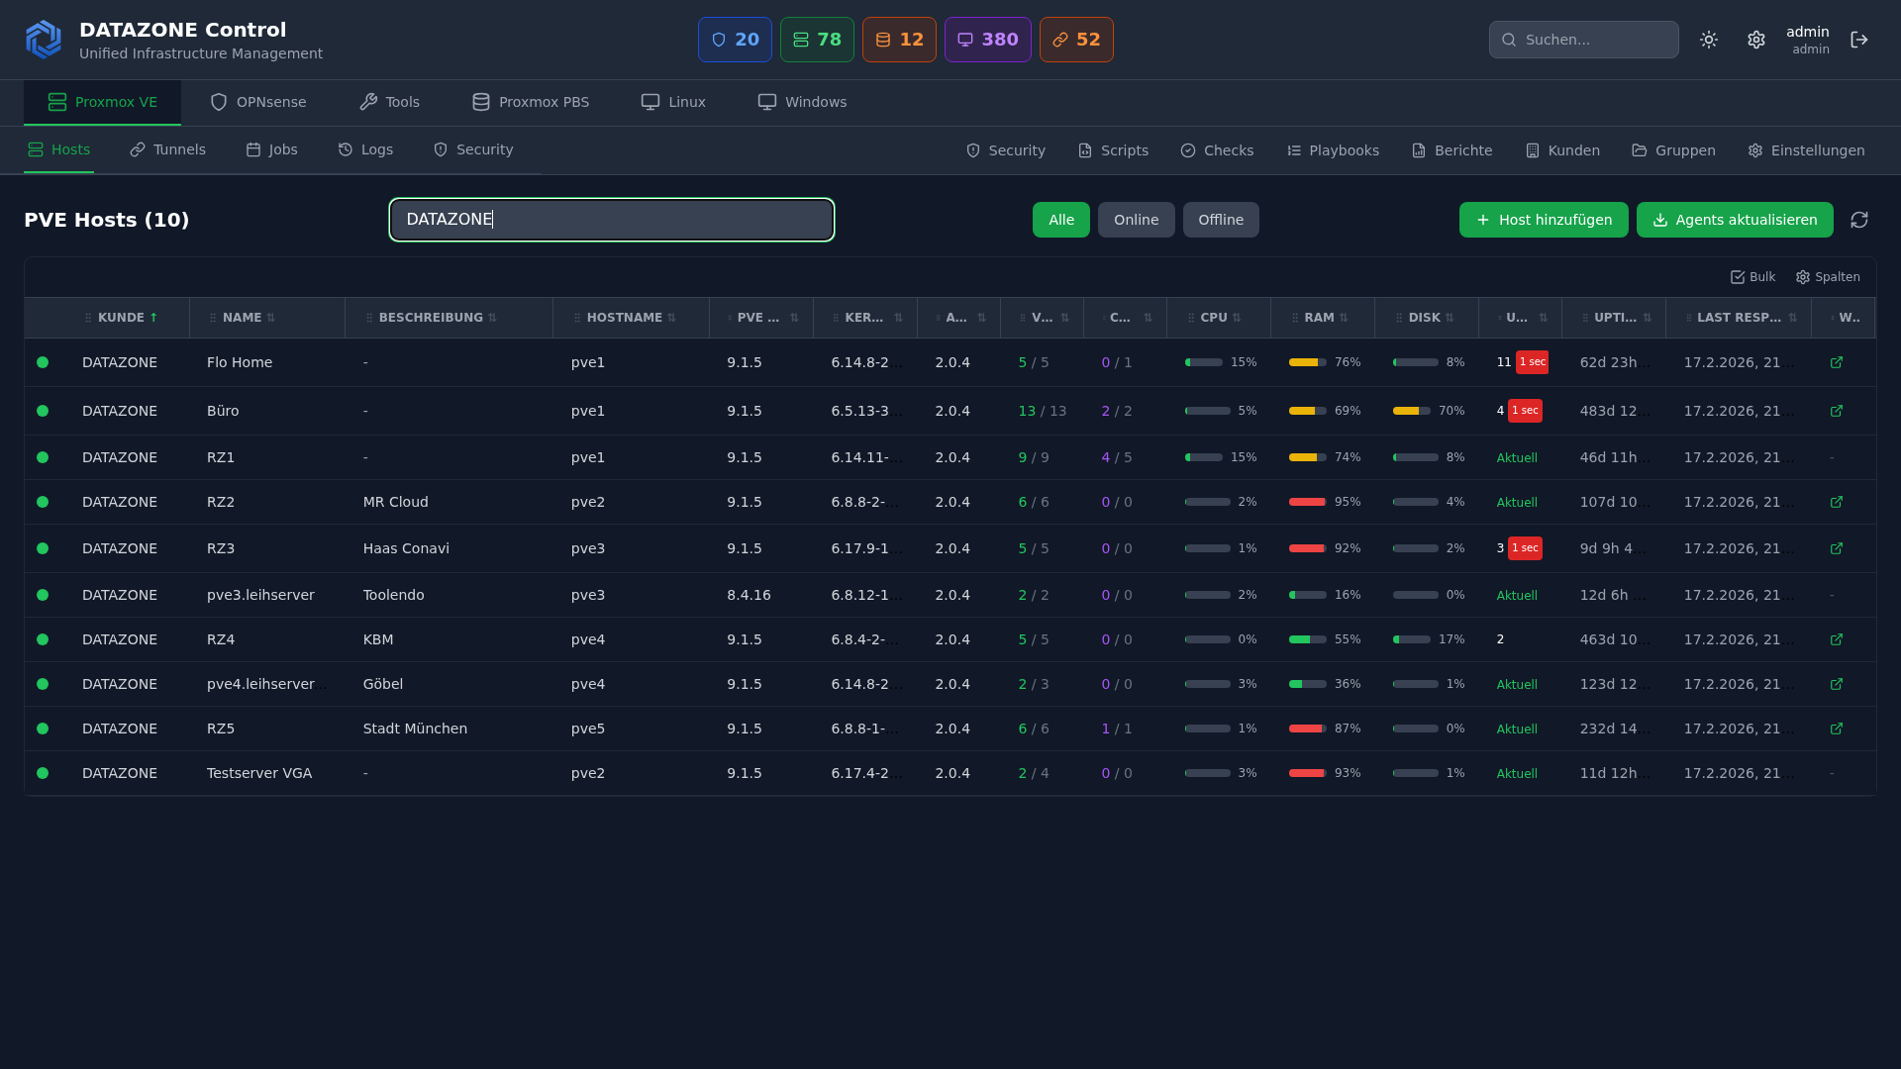Open the monitor badge showing 380

click(x=987, y=40)
